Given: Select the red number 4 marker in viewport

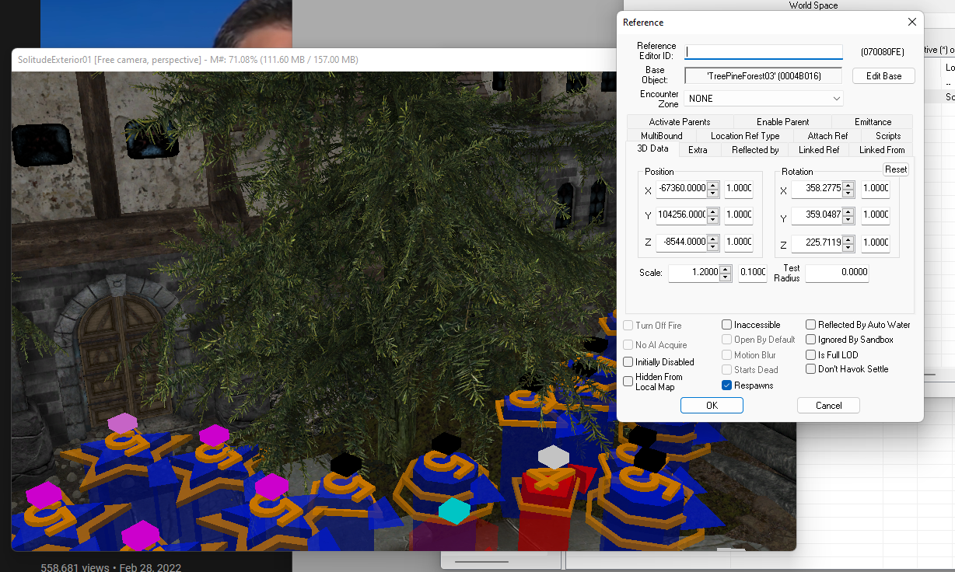Looking at the screenshot, I should (550, 478).
